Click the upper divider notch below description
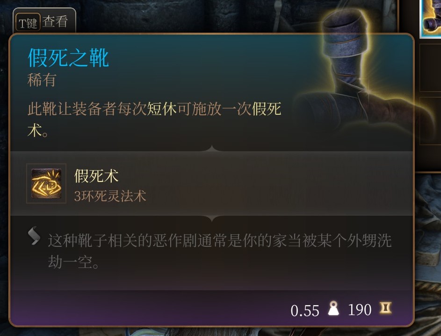Image resolution: width=441 pixels, height=336 pixels. click(x=212, y=149)
